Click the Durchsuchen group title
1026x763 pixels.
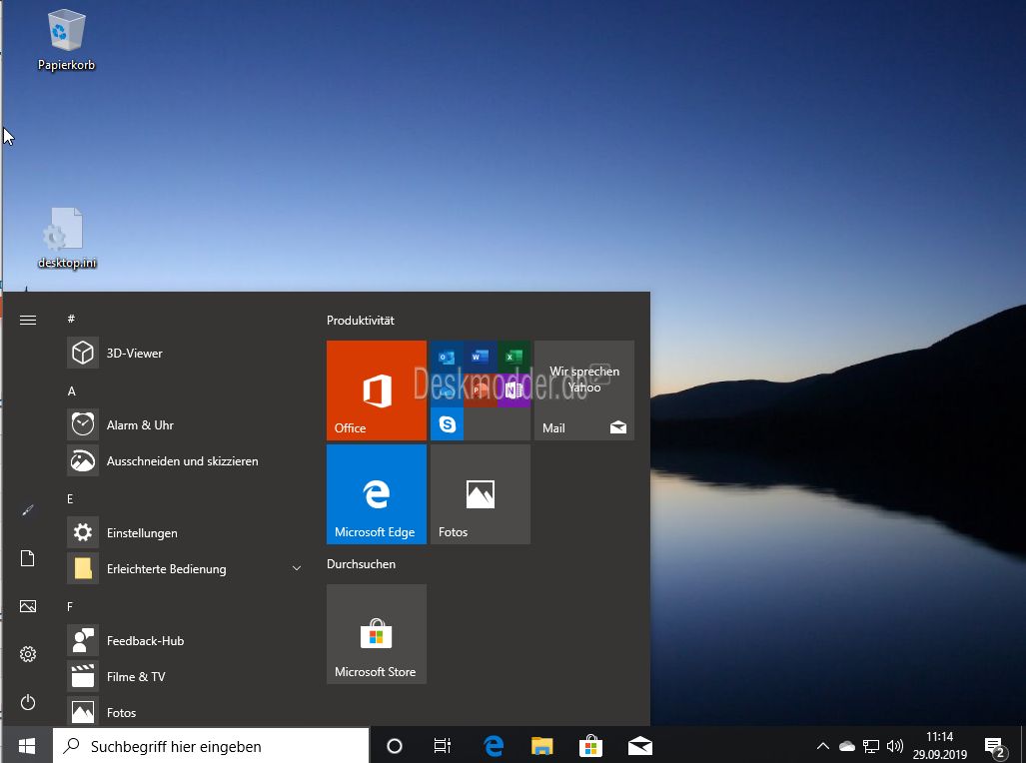[x=362, y=564]
